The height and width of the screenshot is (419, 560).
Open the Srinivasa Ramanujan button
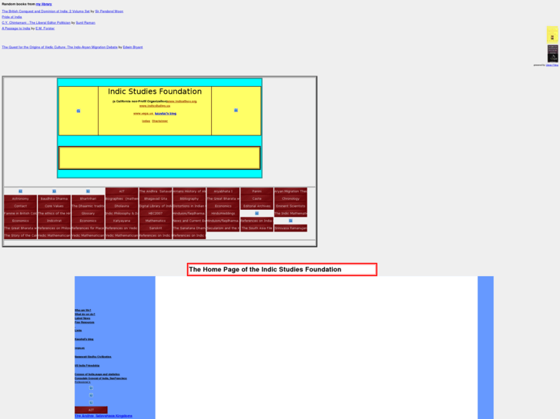290,228
